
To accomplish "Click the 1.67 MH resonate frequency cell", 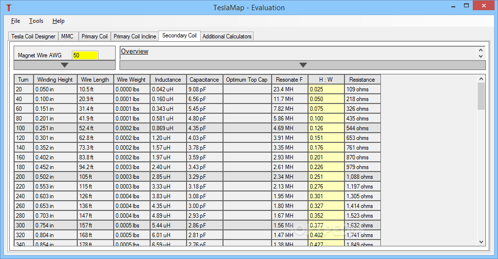I will 290,216.
